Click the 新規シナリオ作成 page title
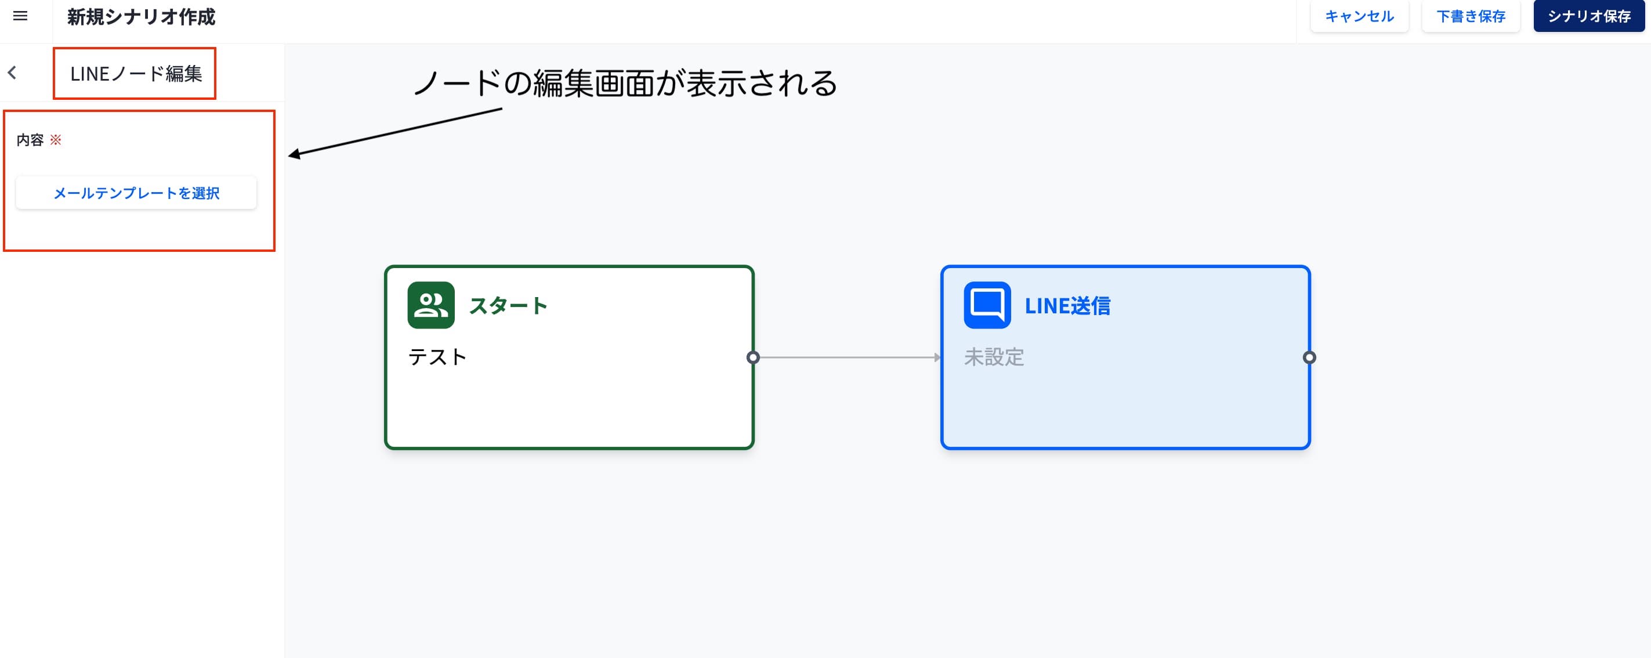Viewport: 1651px width, 658px height. [141, 17]
